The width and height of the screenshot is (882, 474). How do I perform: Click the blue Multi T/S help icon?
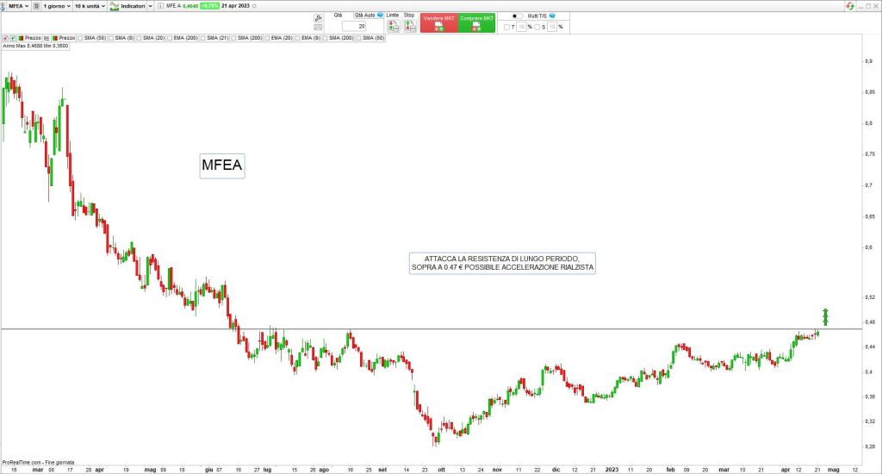(552, 16)
